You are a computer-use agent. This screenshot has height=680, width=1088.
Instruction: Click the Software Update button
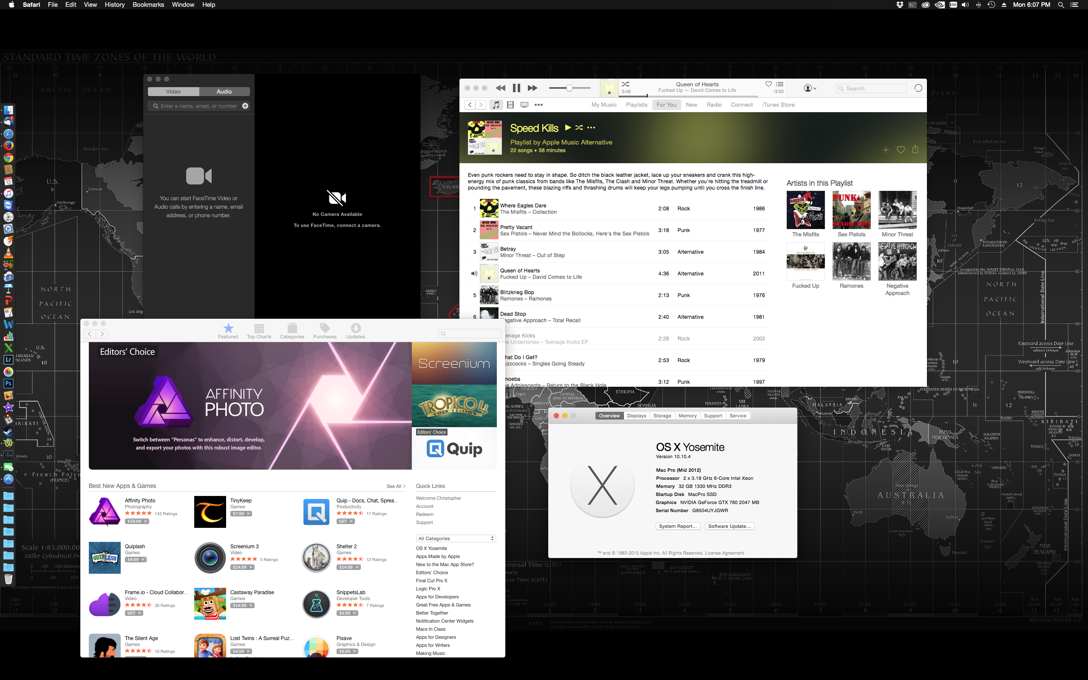730,526
